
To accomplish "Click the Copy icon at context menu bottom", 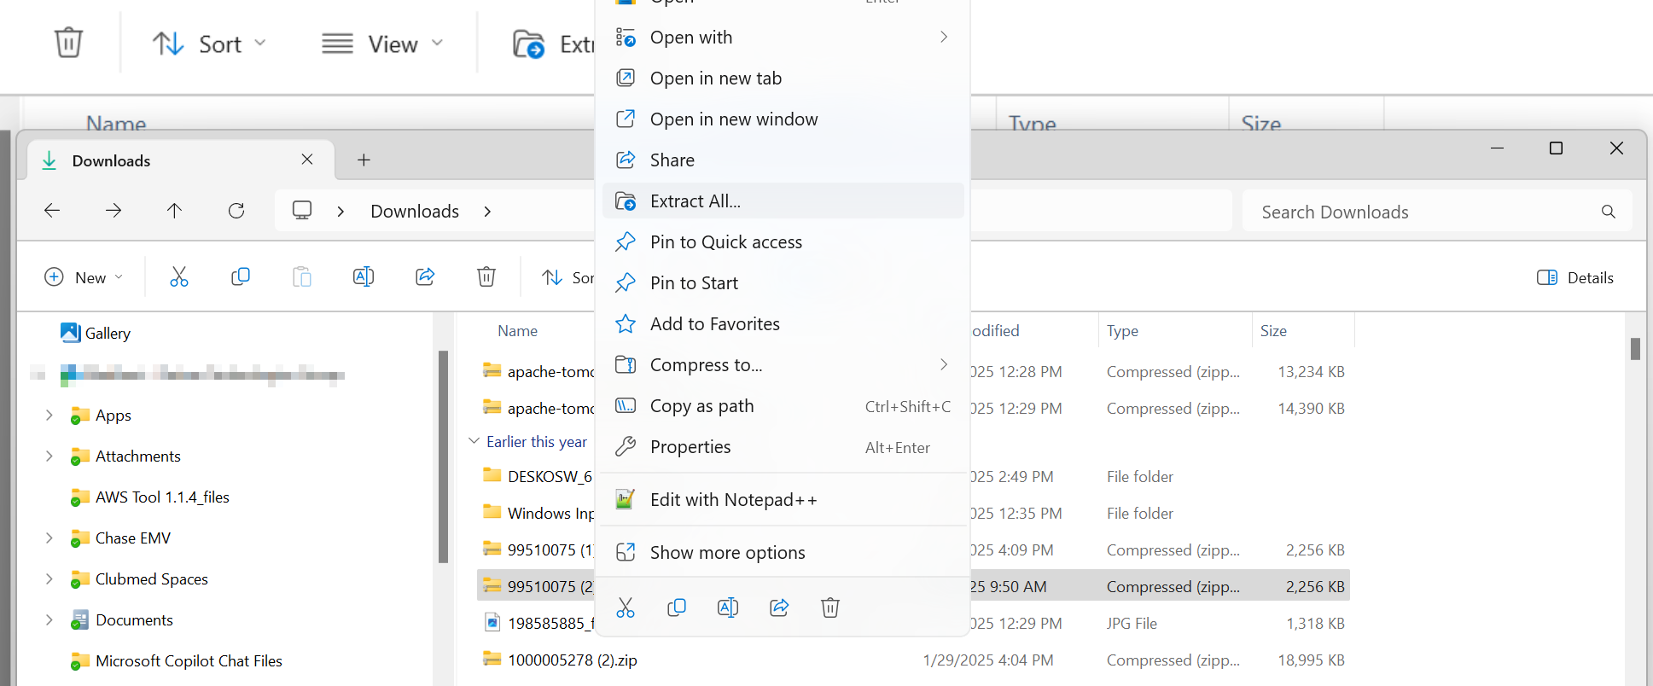I will (677, 607).
